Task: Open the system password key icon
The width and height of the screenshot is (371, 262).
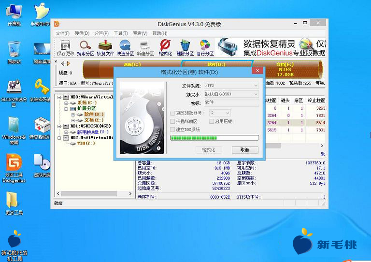Action: (x=41, y=90)
